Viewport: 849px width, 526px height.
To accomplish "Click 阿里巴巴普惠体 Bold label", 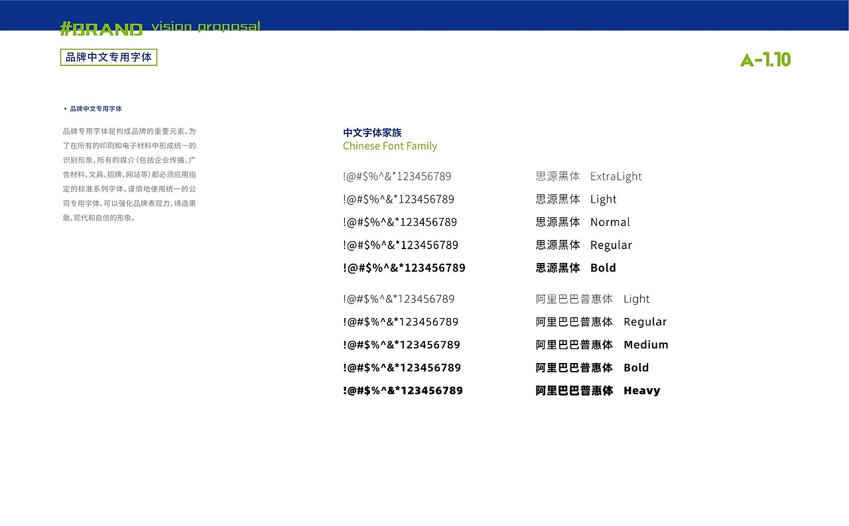I will click(592, 368).
